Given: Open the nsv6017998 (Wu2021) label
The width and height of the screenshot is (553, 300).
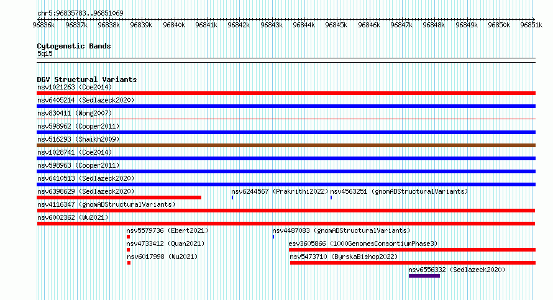Looking at the screenshot, I should 162,257.
